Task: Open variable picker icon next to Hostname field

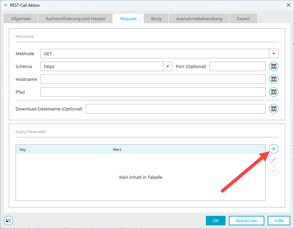Action: tap(274, 79)
